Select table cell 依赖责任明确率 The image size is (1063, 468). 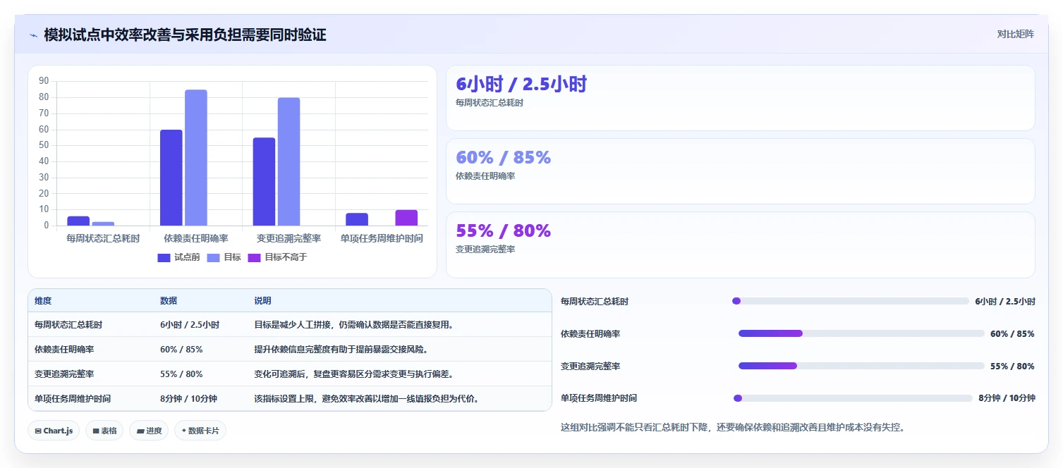(x=64, y=350)
